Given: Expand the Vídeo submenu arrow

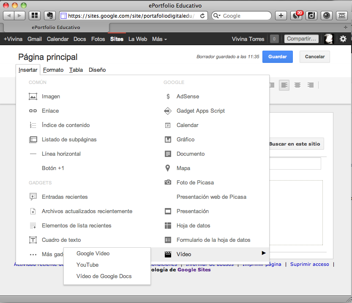Looking at the screenshot, I should point(263,253).
